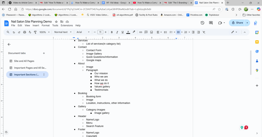Screen dimensions: 262x137
Task: Open the text alignment dropdown
Action: pyautogui.click(x=159, y=32)
